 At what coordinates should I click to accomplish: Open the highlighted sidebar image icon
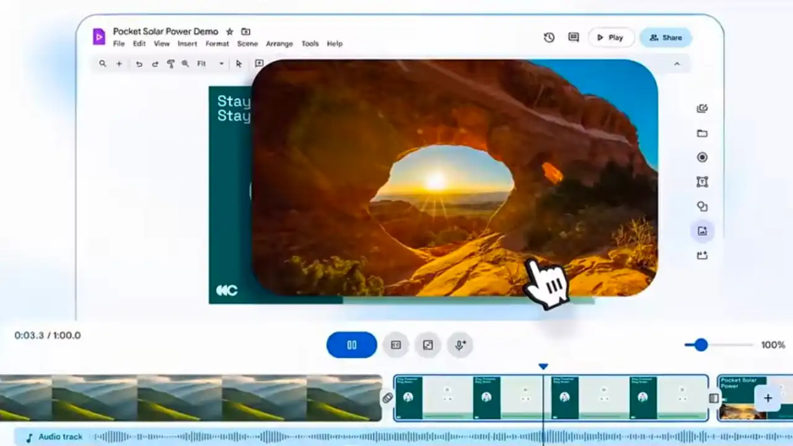click(x=702, y=231)
